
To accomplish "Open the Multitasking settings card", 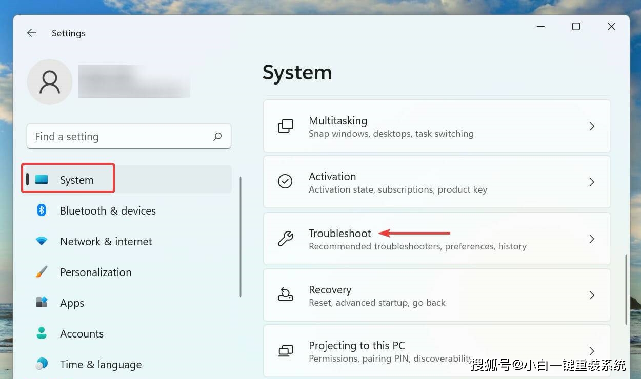I will point(437,126).
